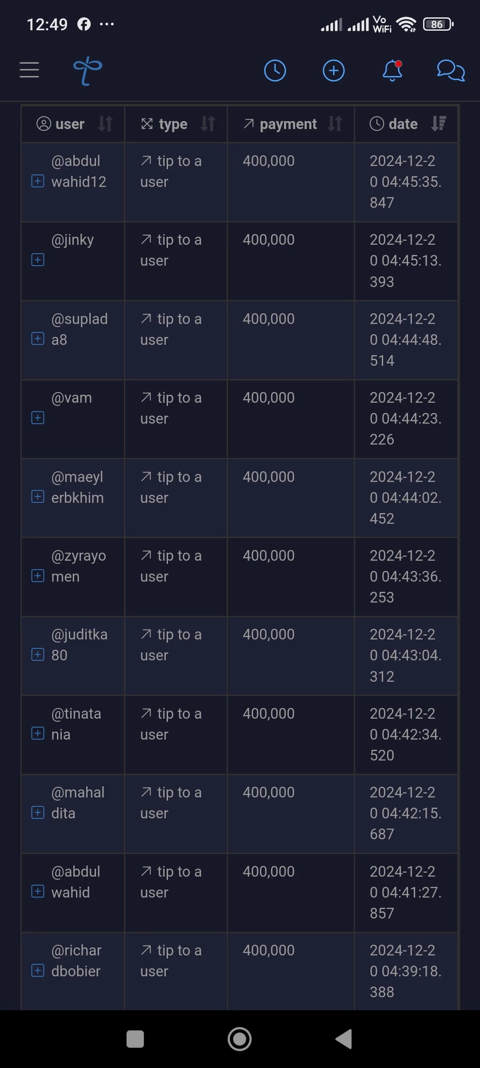Image resolution: width=480 pixels, height=1068 pixels.
Task: Select the @tinatania username
Action: click(76, 724)
